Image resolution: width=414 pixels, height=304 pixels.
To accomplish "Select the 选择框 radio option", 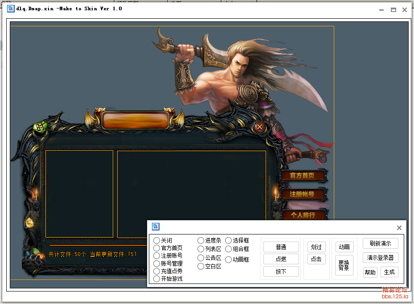I will coord(229,241).
